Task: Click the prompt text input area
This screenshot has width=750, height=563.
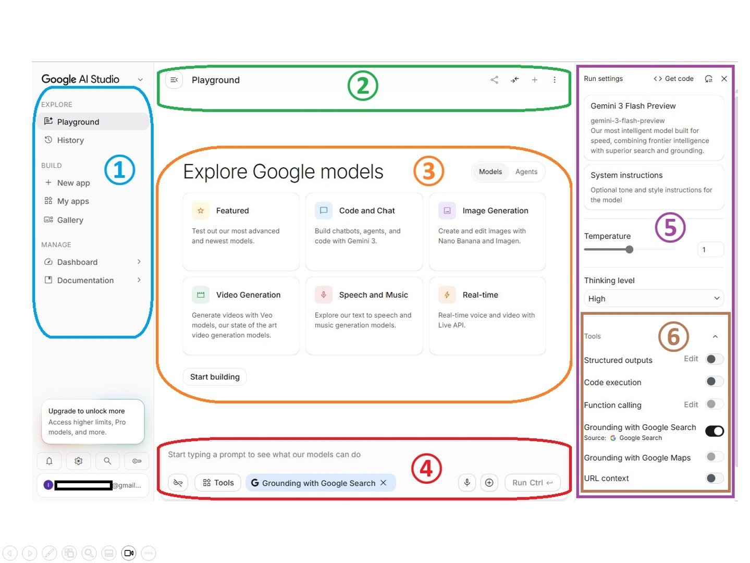Action: pos(363,455)
